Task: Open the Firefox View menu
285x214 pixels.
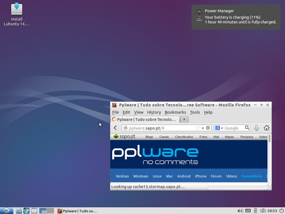Action: [138, 112]
